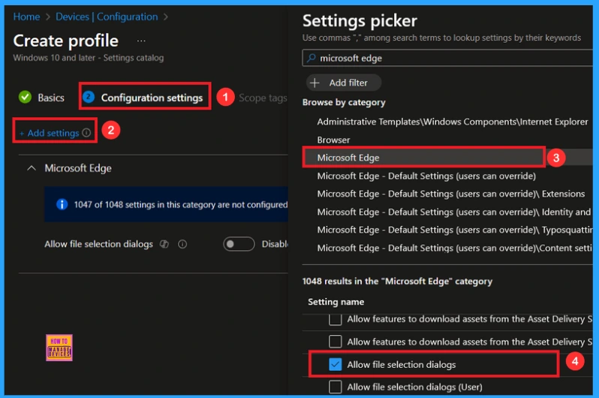
Task: Open the Basics step tab
Action: 41,98
